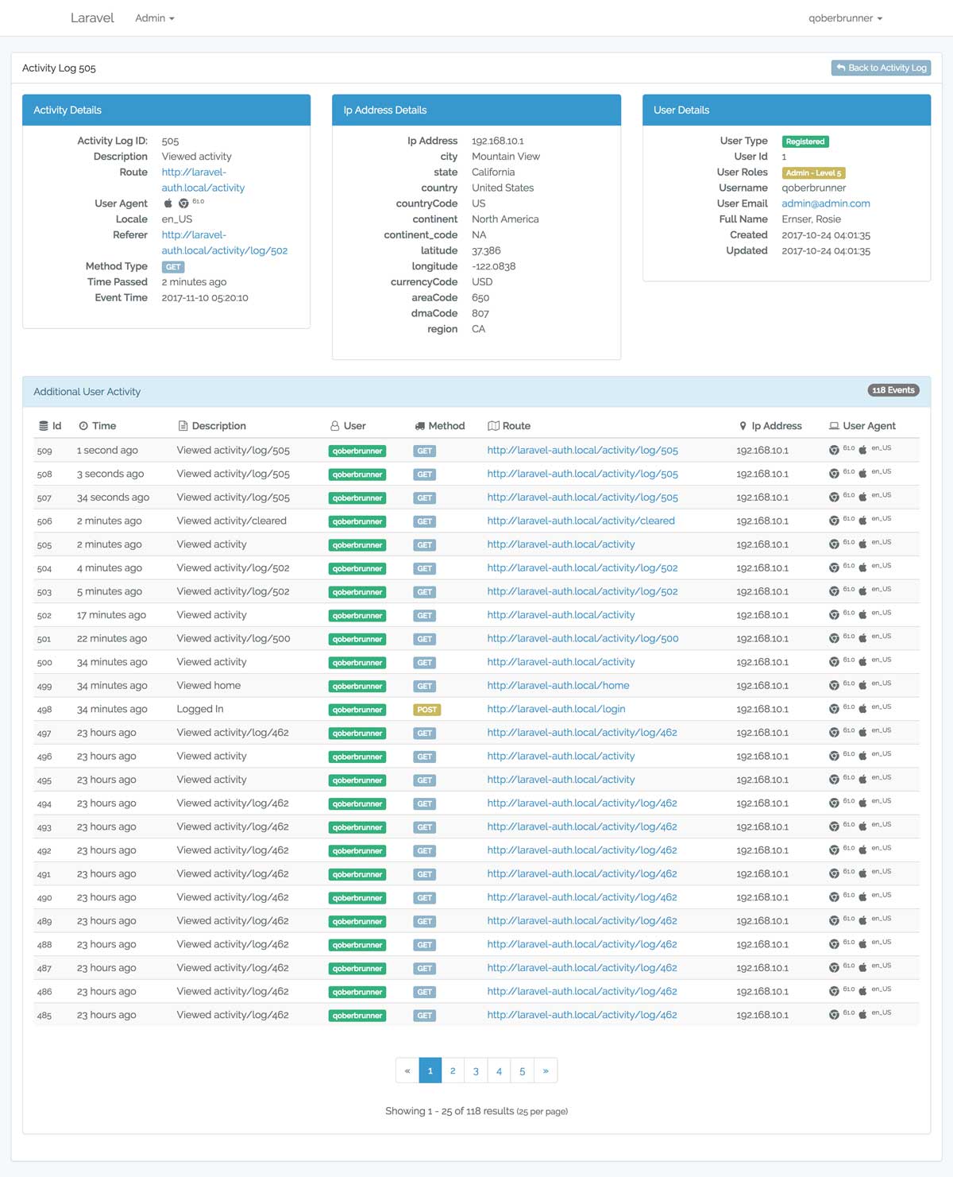Go to pagination page 3
953x1177 pixels.
[476, 1071]
